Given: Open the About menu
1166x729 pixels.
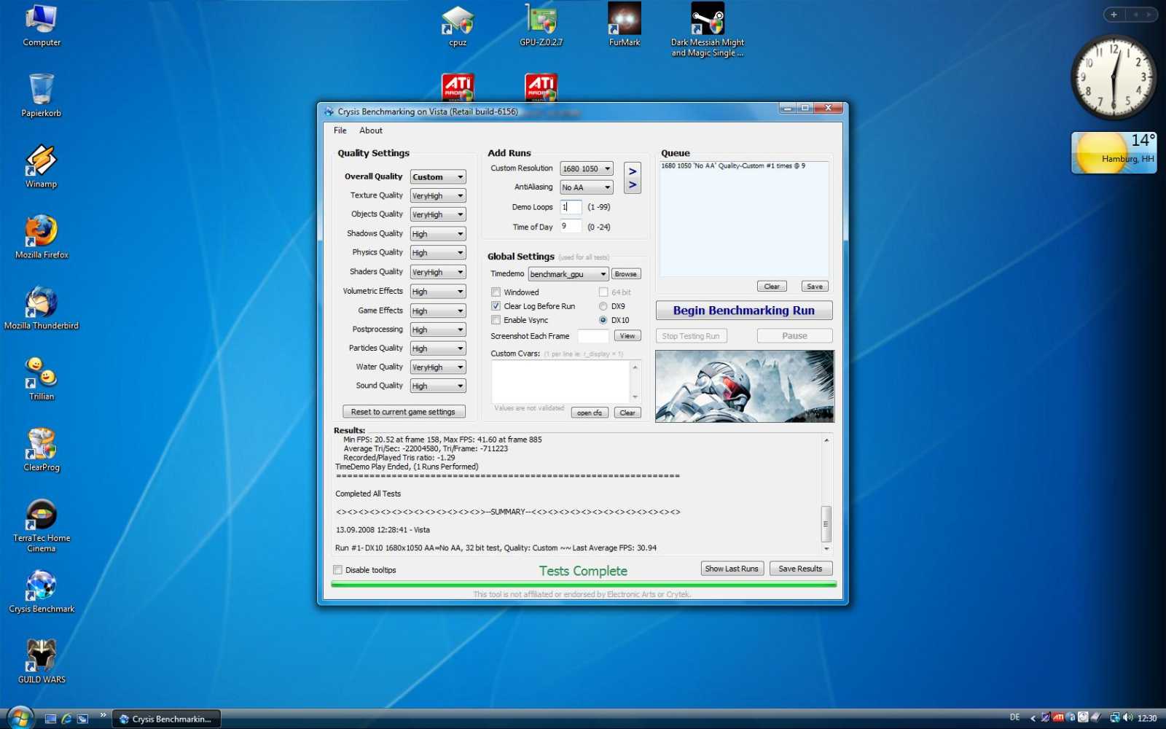Looking at the screenshot, I should point(371,130).
